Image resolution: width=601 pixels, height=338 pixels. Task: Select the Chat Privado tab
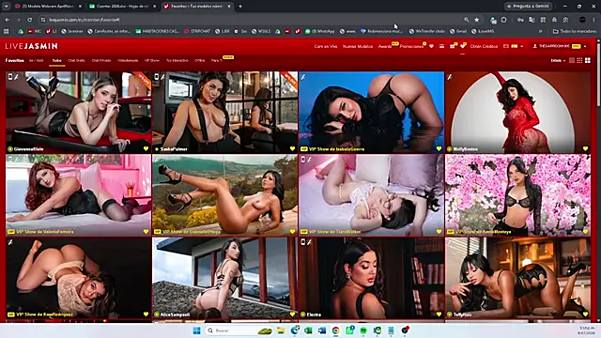[x=101, y=60]
